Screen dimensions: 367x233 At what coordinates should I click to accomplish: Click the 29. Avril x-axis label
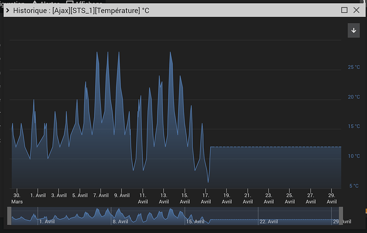(x=332, y=198)
